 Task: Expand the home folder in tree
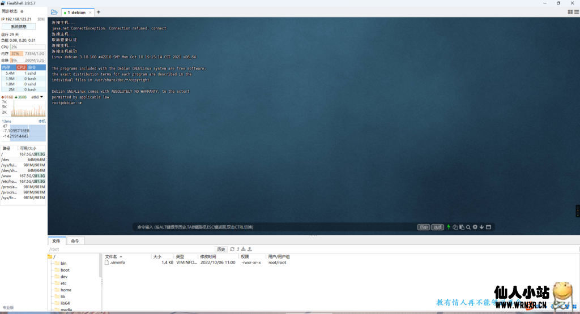tap(66, 290)
